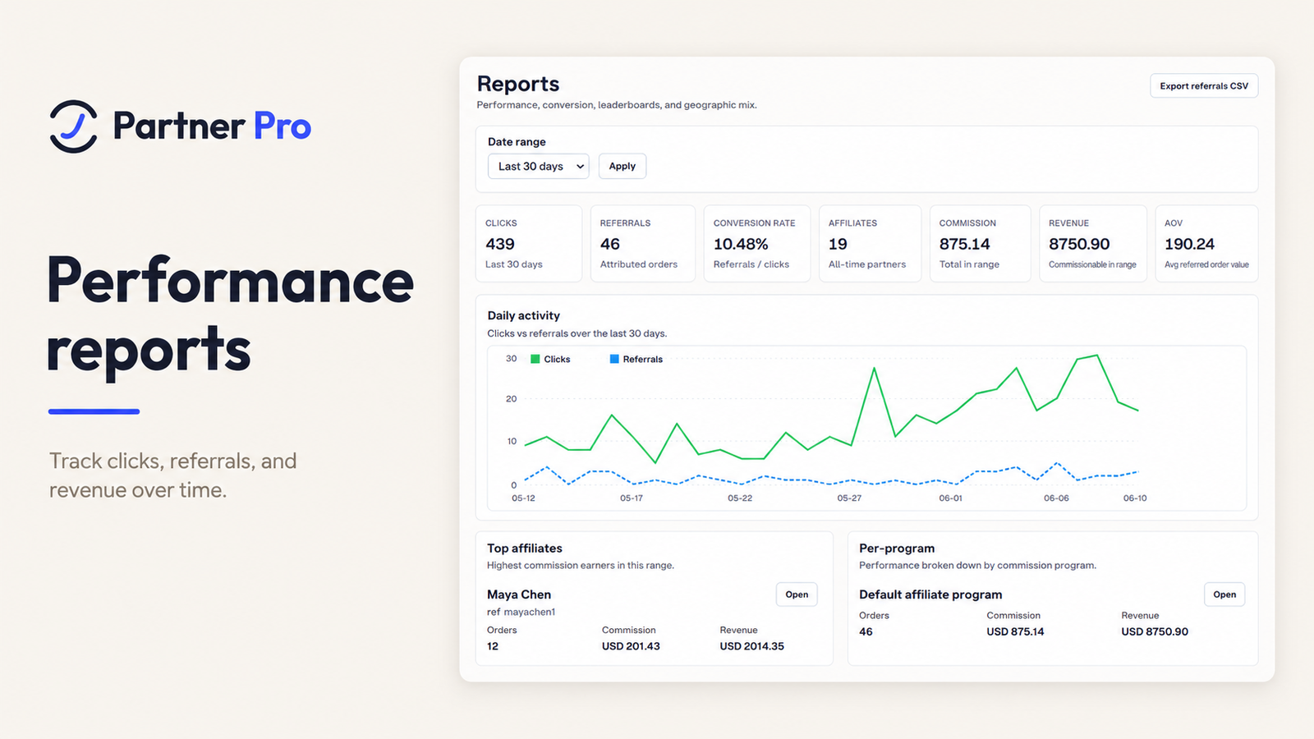The height and width of the screenshot is (739, 1314).
Task: Click the blue Referrals legend square
Action: (614, 359)
